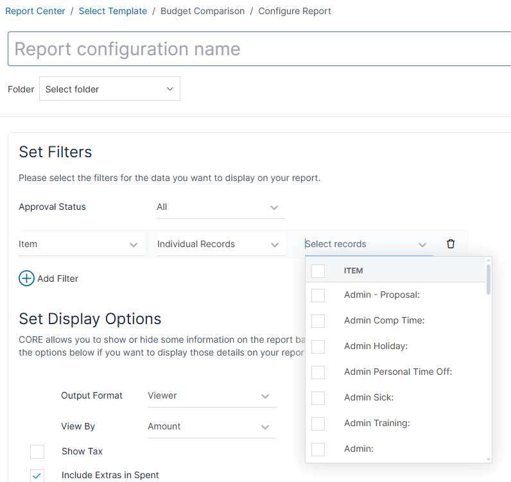This screenshot has width=511, height=482.
Task: Click the Add Filter plus icon
Action: coord(26,279)
